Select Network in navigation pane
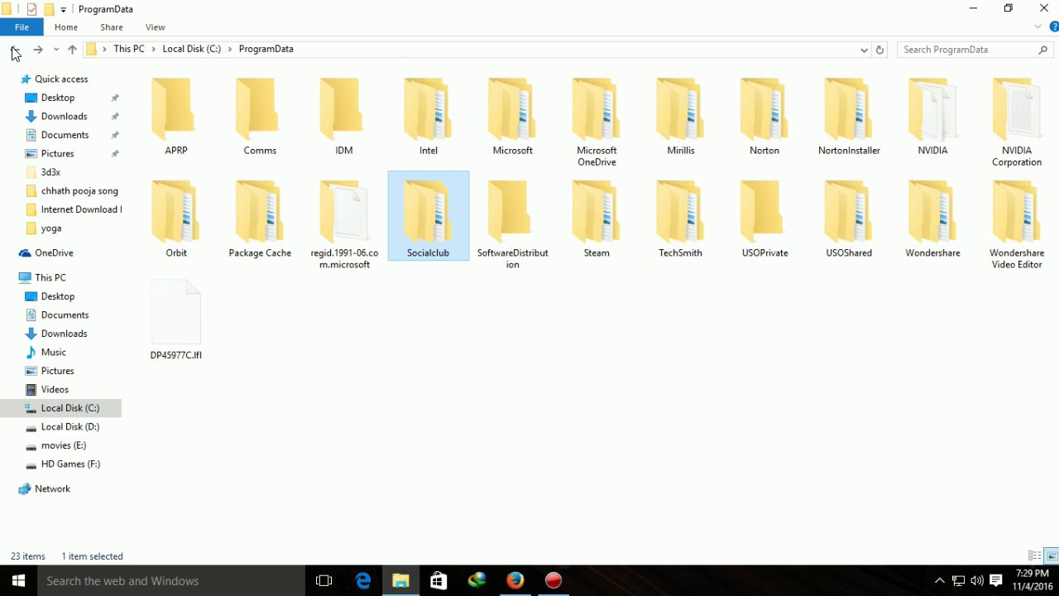 [x=52, y=489]
